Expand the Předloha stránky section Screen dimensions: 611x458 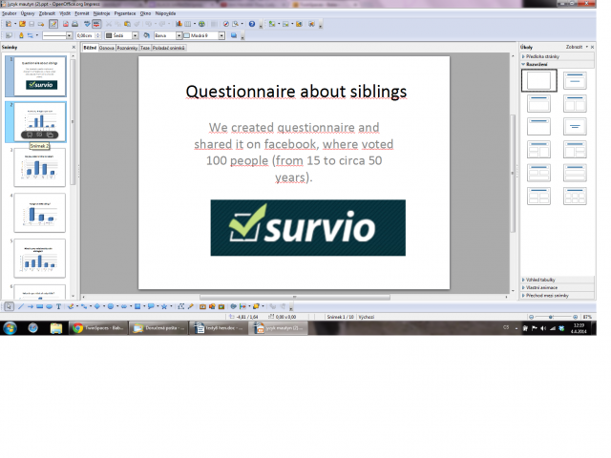[x=558, y=56]
